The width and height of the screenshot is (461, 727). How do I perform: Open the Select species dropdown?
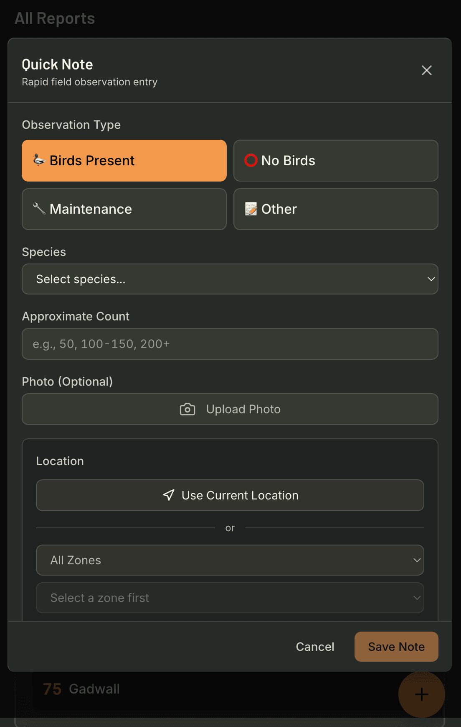click(230, 279)
